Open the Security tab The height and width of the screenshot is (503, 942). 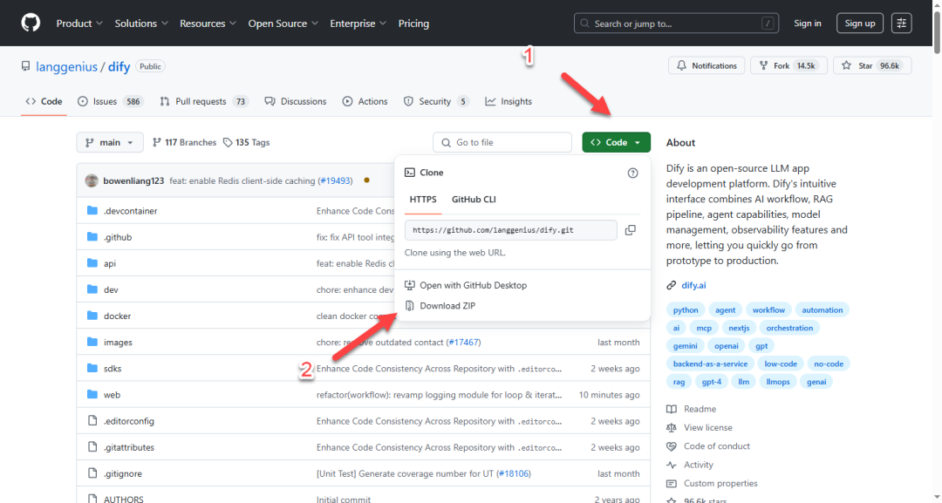436,101
